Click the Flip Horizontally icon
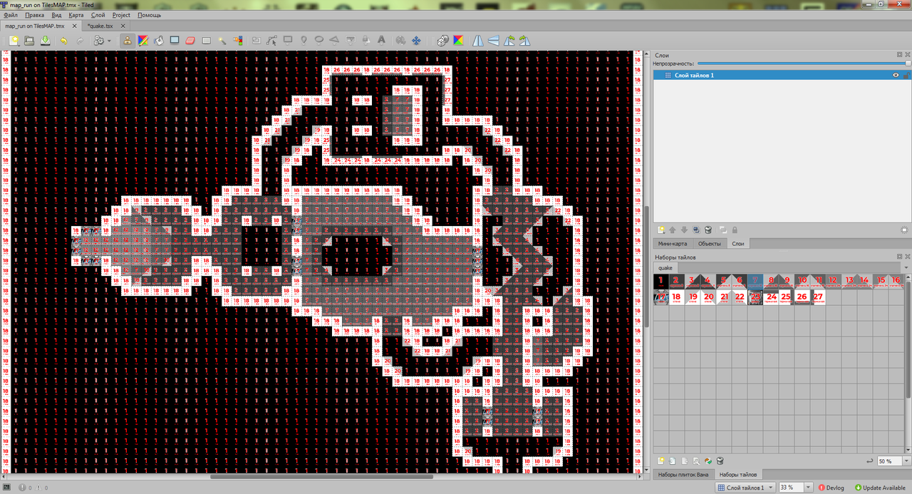Screen dimensions: 912x494 pos(478,41)
